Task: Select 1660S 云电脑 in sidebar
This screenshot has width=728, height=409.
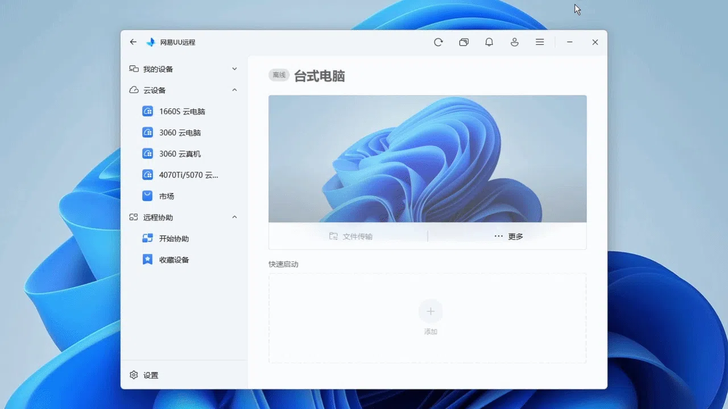Action: point(181,111)
